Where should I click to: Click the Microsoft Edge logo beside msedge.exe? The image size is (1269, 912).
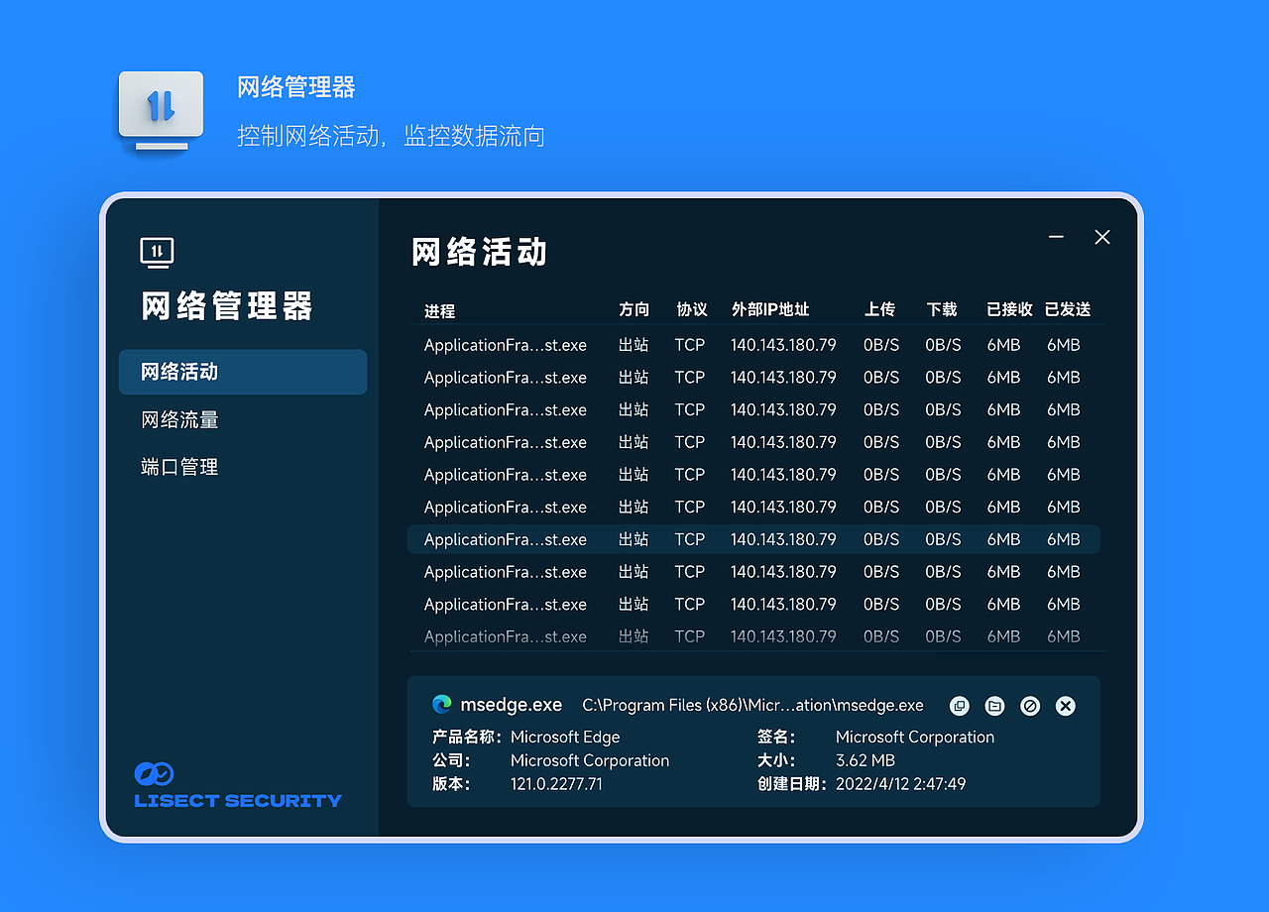click(x=440, y=705)
